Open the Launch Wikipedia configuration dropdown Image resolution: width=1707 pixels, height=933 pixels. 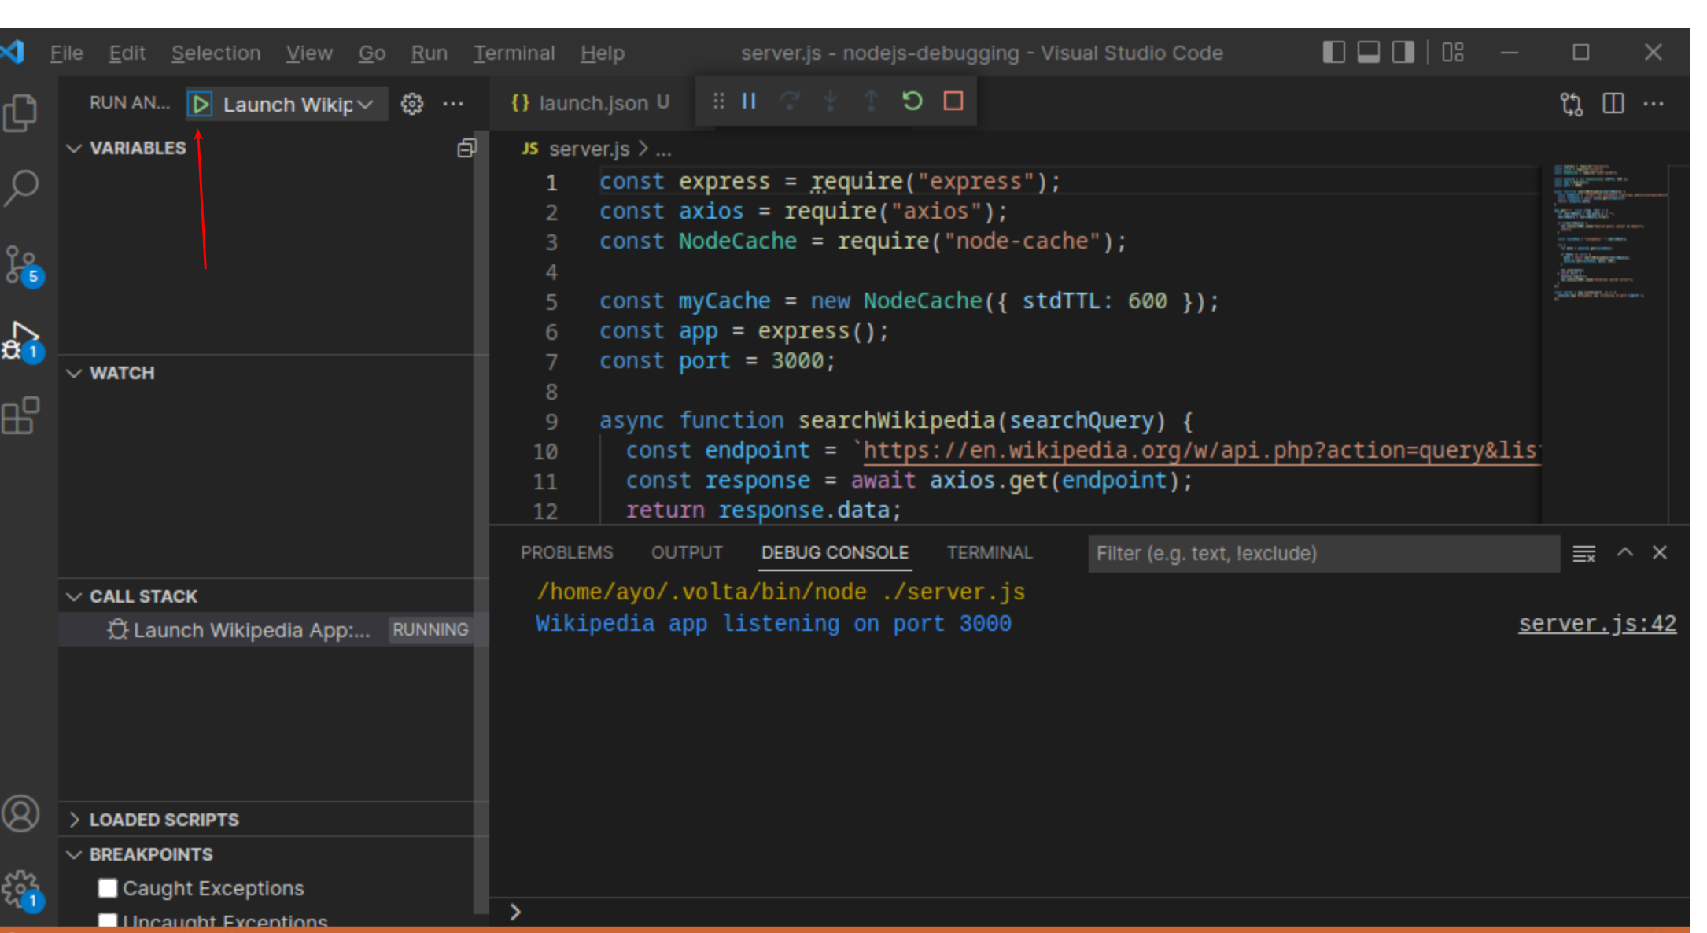pyautogui.click(x=366, y=103)
